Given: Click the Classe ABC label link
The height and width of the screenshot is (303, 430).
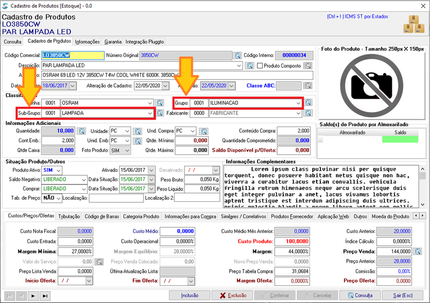Looking at the screenshot, I should pyautogui.click(x=261, y=86).
